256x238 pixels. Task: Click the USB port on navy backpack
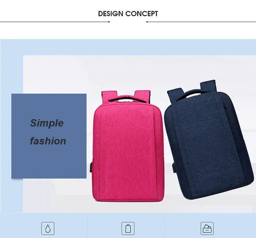click(x=174, y=167)
